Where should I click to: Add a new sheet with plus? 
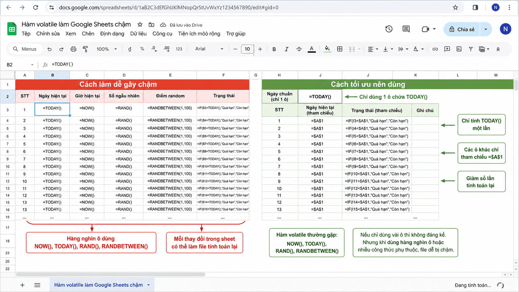tap(22, 285)
